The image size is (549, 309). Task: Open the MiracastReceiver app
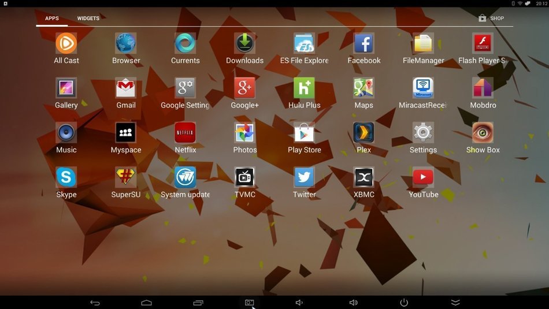[x=423, y=87]
